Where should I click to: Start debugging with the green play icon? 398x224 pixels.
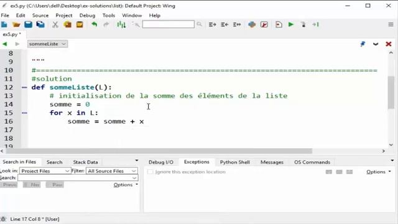click(x=291, y=24)
